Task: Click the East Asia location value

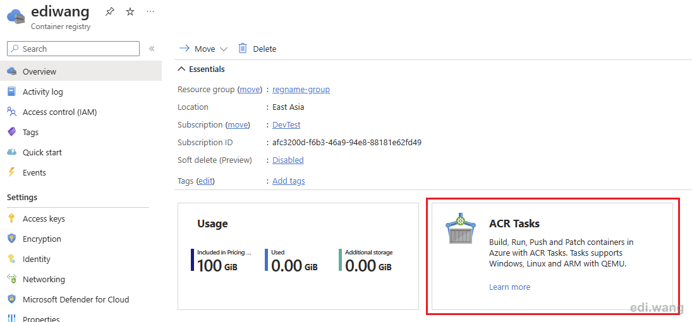Action: pyautogui.click(x=288, y=107)
